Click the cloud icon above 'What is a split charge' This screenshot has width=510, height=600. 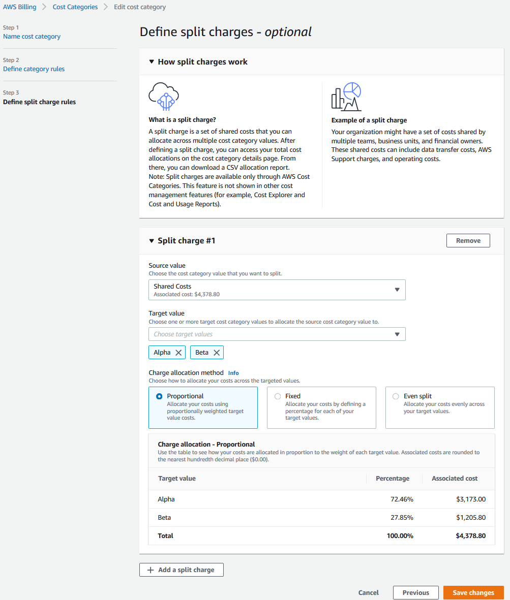coord(163,96)
